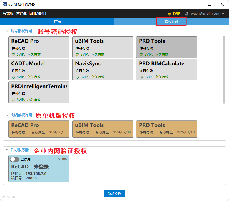Viewport: 229px width, 201px height.
Task: Click the SVIP crown icon in the top bar
Action: click(169, 13)
